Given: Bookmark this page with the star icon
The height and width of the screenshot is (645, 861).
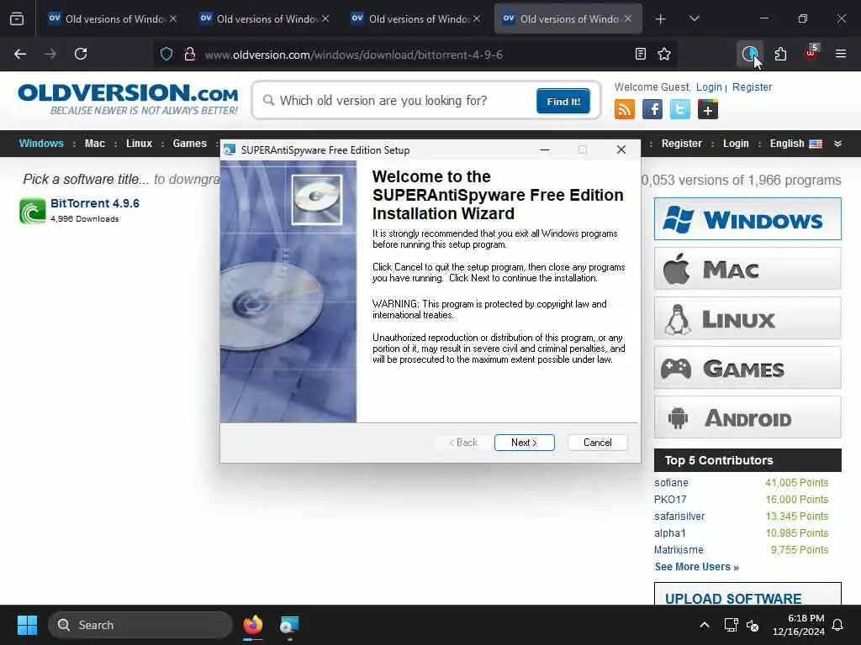Looking at the screenshot, I should (x=664, y=54).
